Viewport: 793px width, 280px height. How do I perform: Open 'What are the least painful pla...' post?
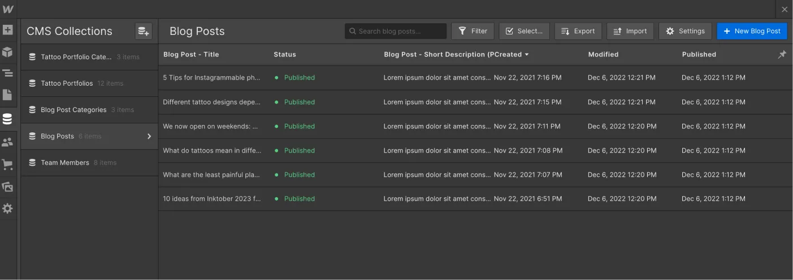211,175
